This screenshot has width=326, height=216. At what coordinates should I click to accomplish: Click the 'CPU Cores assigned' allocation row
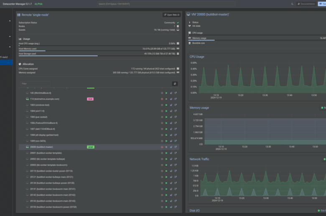coord(99,69)
